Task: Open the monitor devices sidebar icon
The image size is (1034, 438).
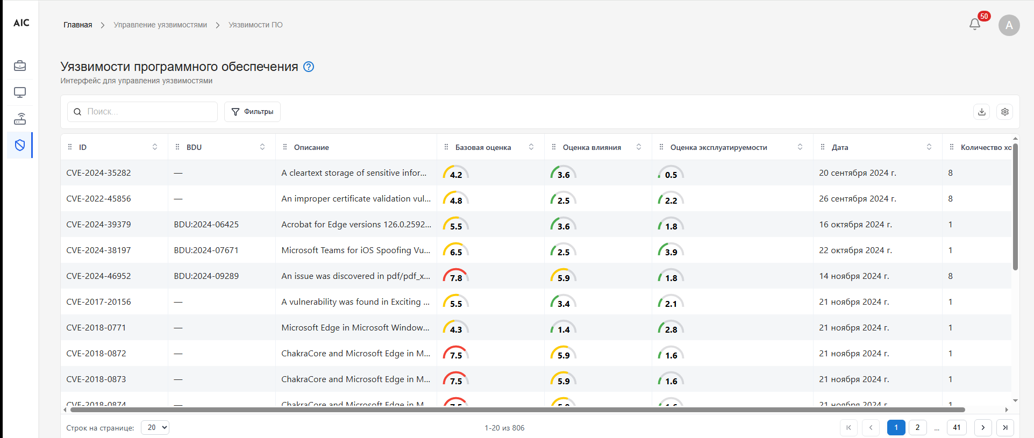Action: click(20, 92)
